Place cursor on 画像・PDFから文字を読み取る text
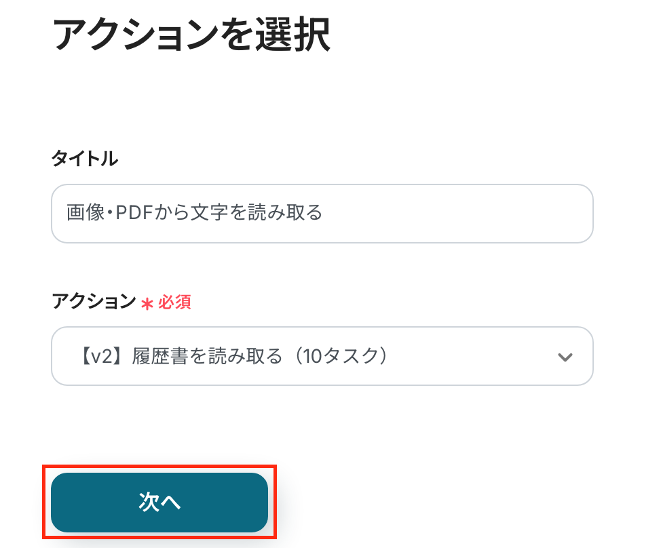The height and width of the screenshot is (548, 661). click(194, 214)
